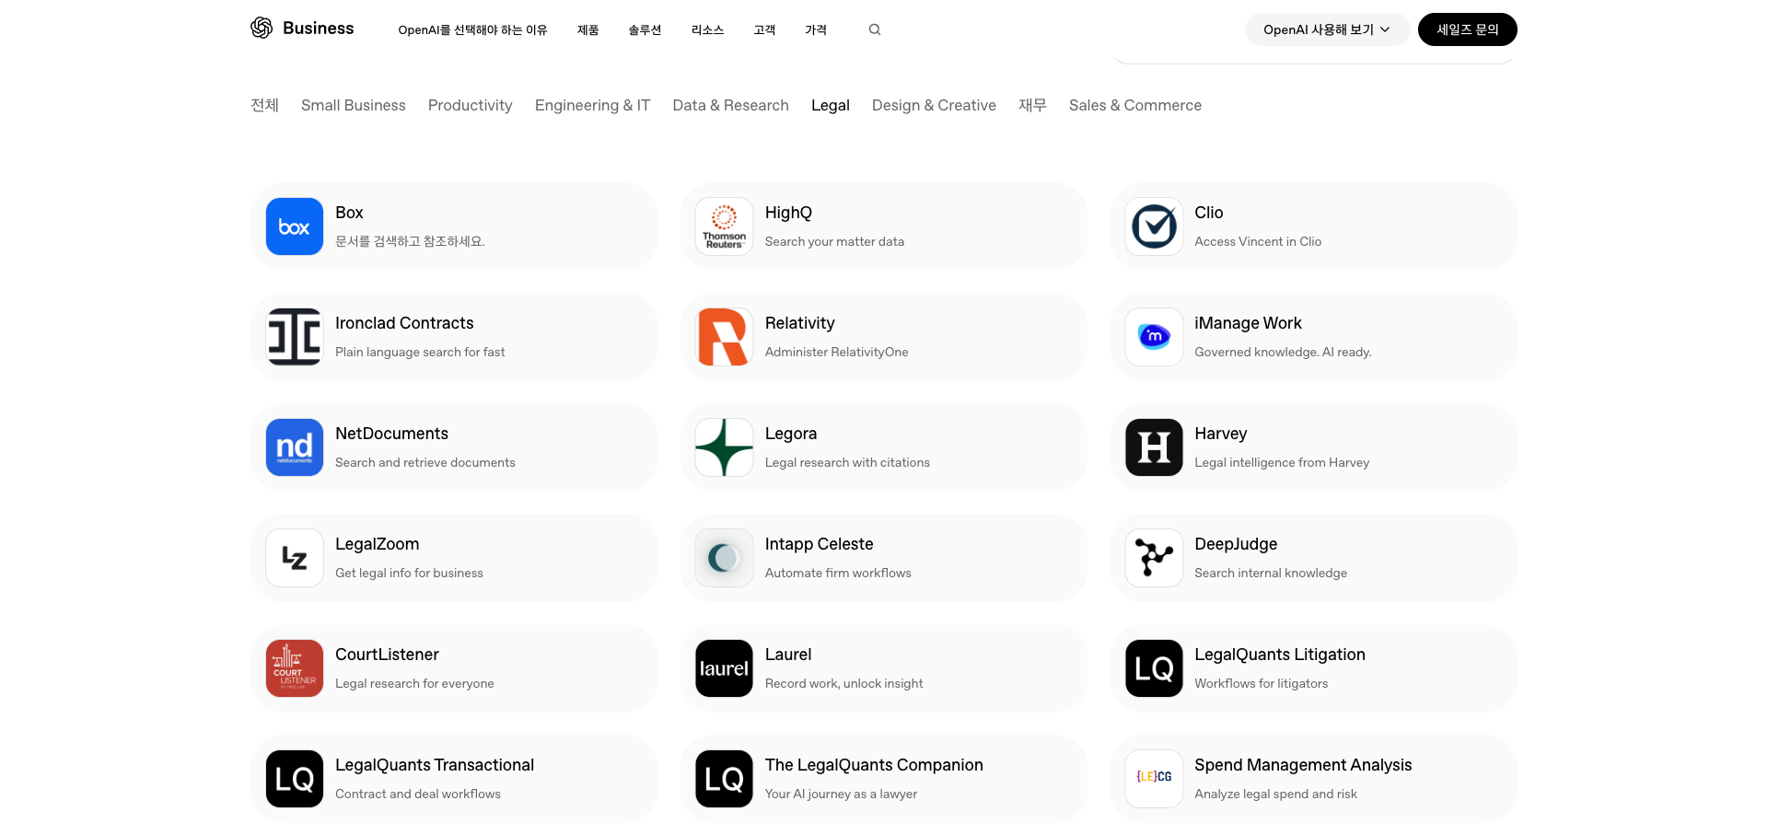Viewport: 1768px width, 835px height.
Task: Expand the OpenAI 사용해 보기 dropdown
Action: (1327, 29)
